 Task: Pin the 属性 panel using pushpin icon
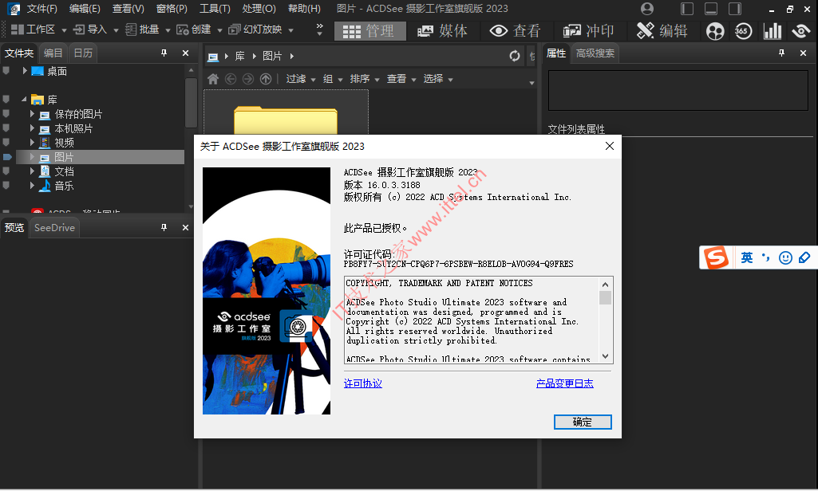[x=781, y=53]
